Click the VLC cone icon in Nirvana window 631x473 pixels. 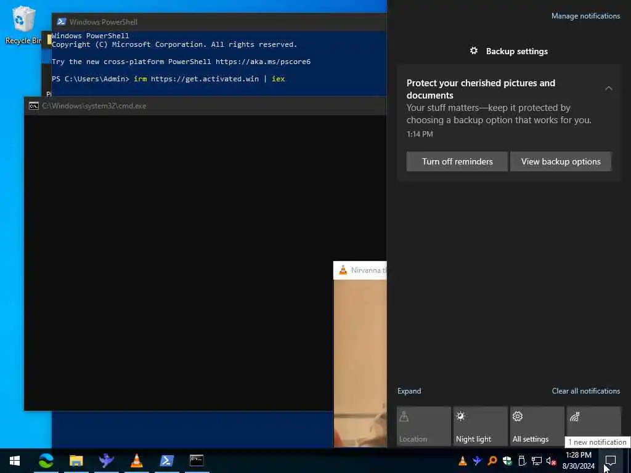343,270
